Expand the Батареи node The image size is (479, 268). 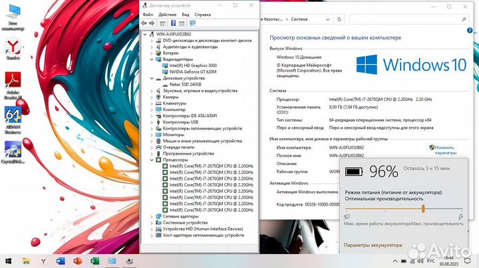coord(152,53)
